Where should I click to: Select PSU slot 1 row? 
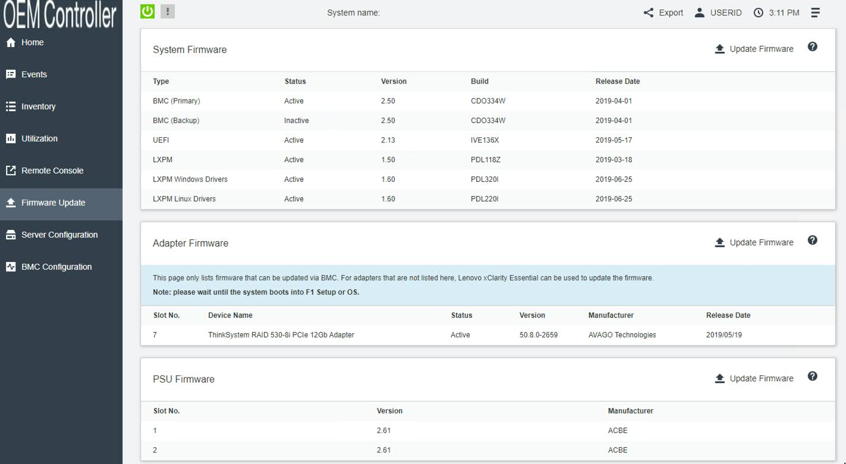(488, 431)
